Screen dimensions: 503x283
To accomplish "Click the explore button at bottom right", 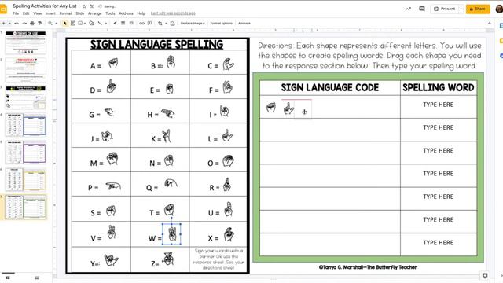I will coord(485,276).
